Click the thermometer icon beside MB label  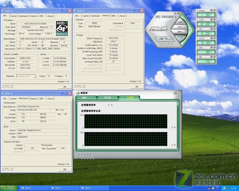pos(197,57)
